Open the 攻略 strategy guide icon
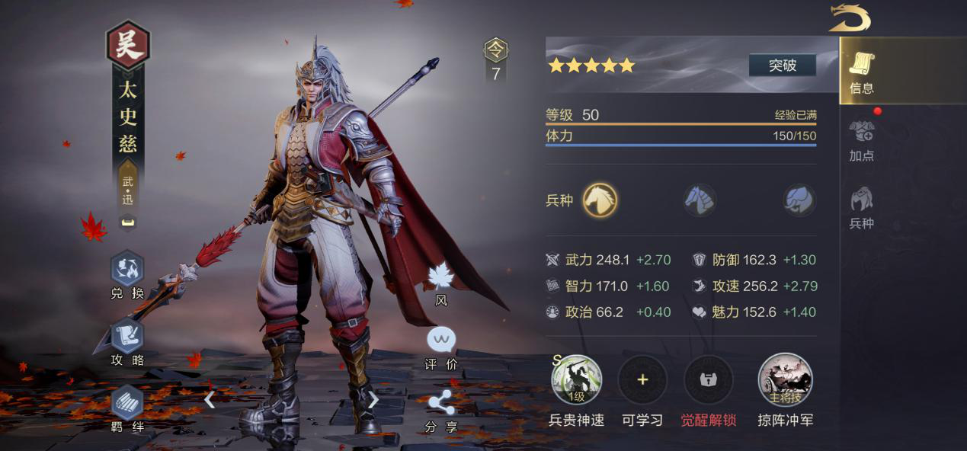 pos(127,335)
